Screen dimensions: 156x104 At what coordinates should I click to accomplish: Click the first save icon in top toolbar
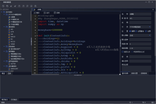[3, 5]
